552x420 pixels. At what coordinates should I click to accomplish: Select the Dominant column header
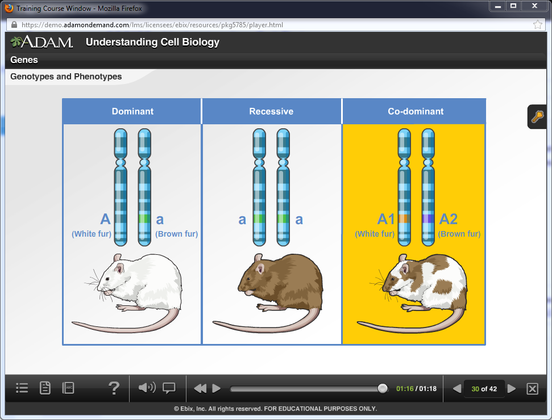pyautogui.click(x=132, y=111)
